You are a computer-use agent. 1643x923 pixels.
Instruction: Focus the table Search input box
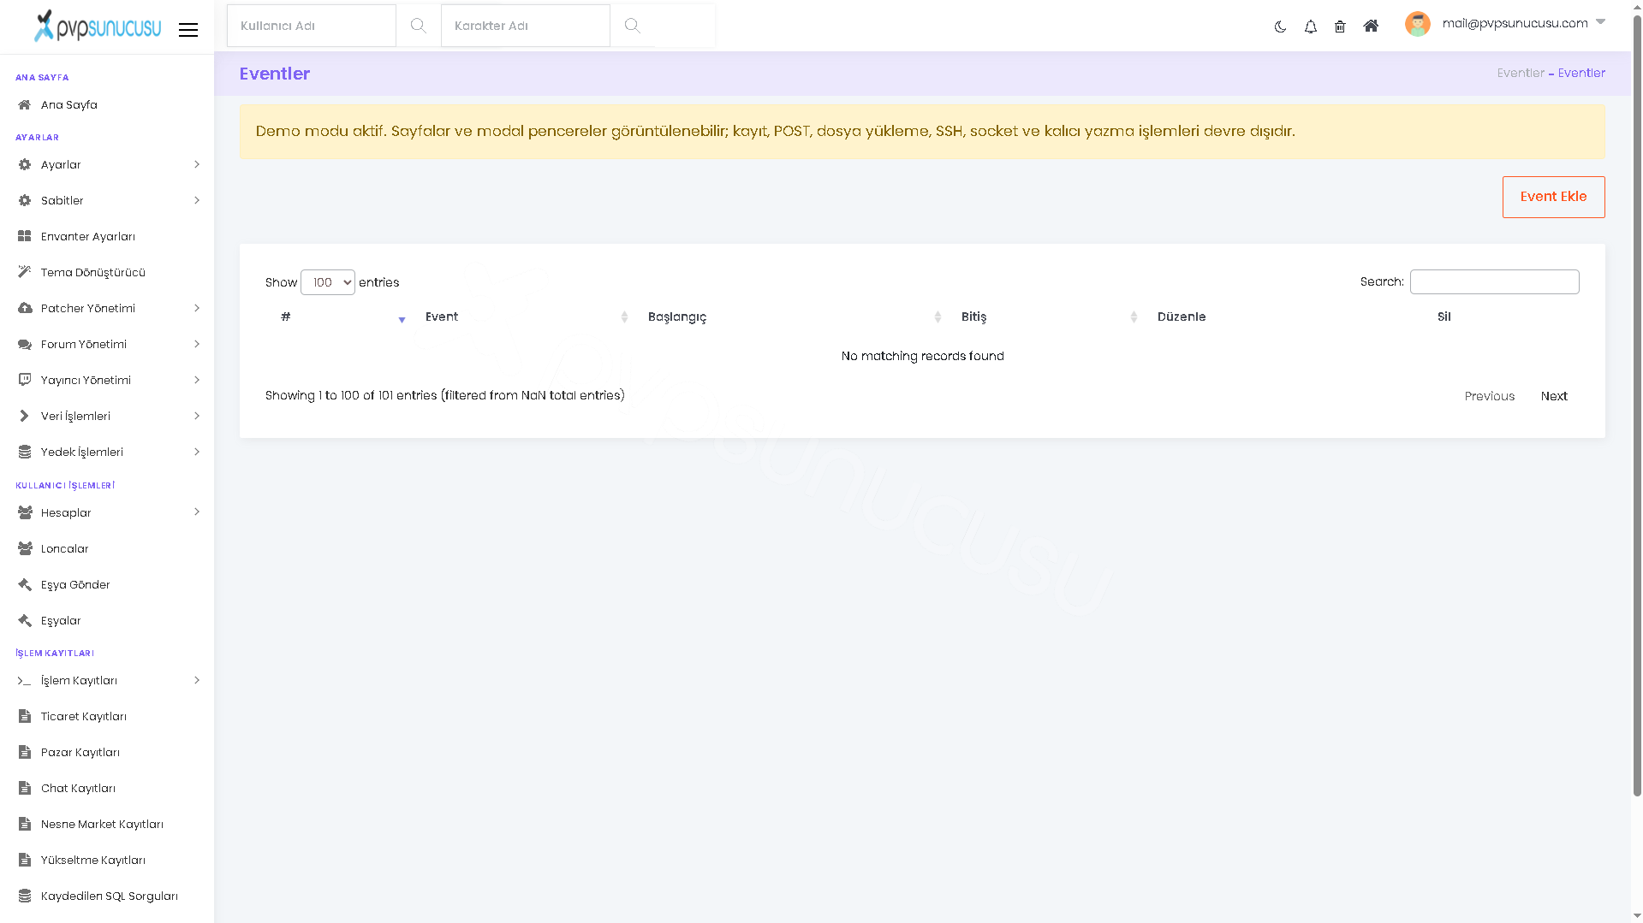coord(1494,282)
